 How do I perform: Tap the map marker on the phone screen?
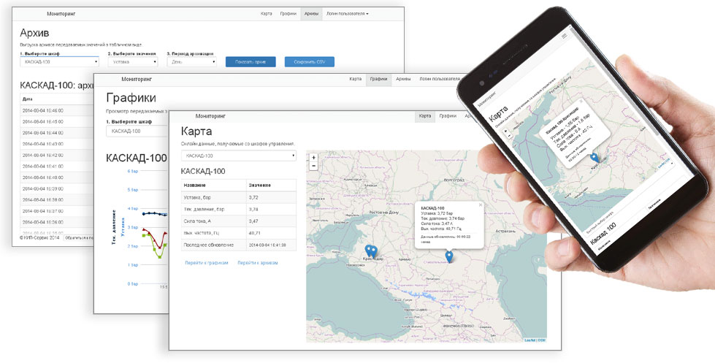[x=594, y=158]
